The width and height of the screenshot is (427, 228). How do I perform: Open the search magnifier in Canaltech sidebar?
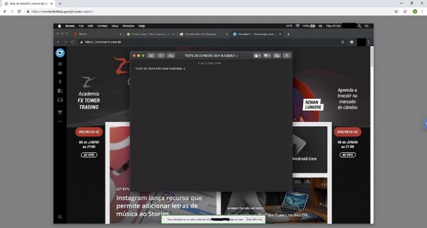(x=60, y=217)
